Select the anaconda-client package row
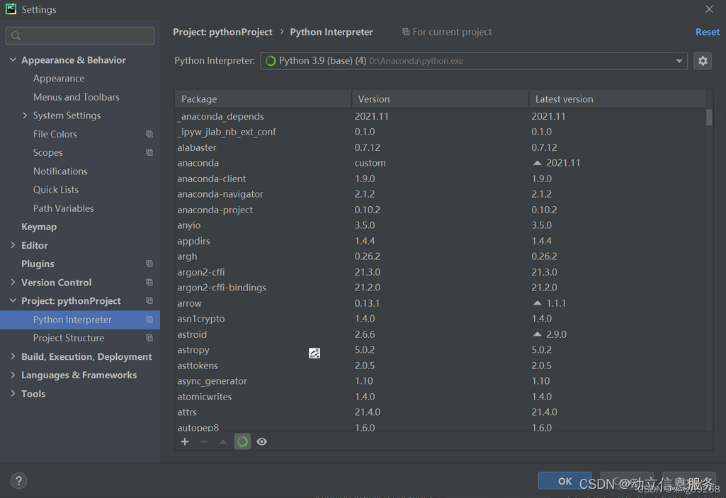The height and width of the screenshot is (498, 726). pyautogui.click(x=440, y=179)
